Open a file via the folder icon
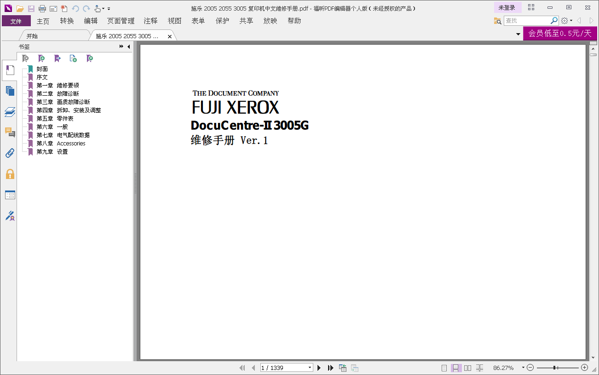This screenshot has height=375, width=599. pyautogui.click(x=20, y=8)
